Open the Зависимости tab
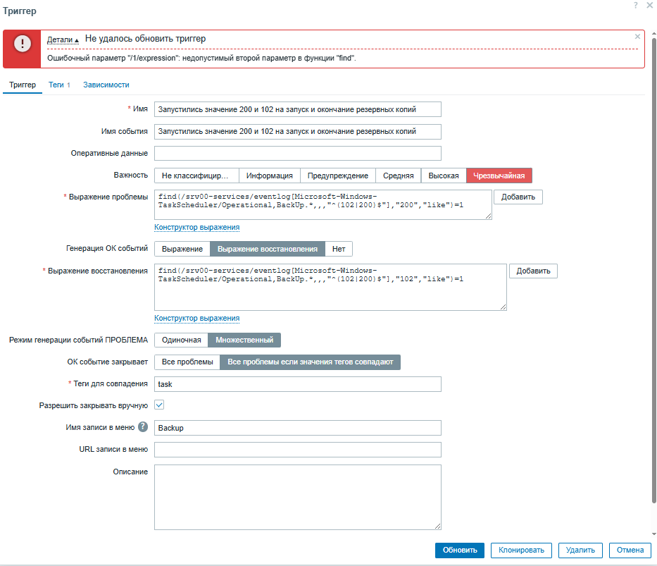Viewport: 657px width, 566px height. [x=106, y=85]
